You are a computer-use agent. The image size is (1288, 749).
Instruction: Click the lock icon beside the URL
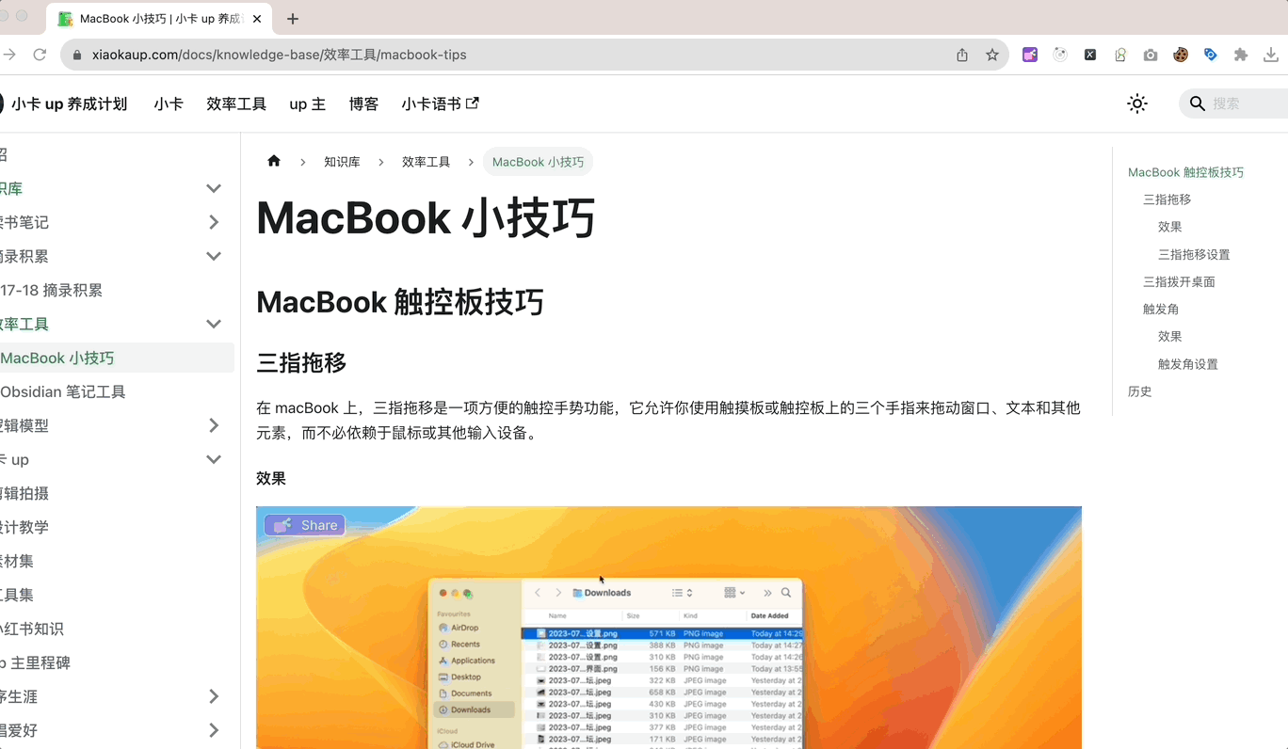pos(77,56)
